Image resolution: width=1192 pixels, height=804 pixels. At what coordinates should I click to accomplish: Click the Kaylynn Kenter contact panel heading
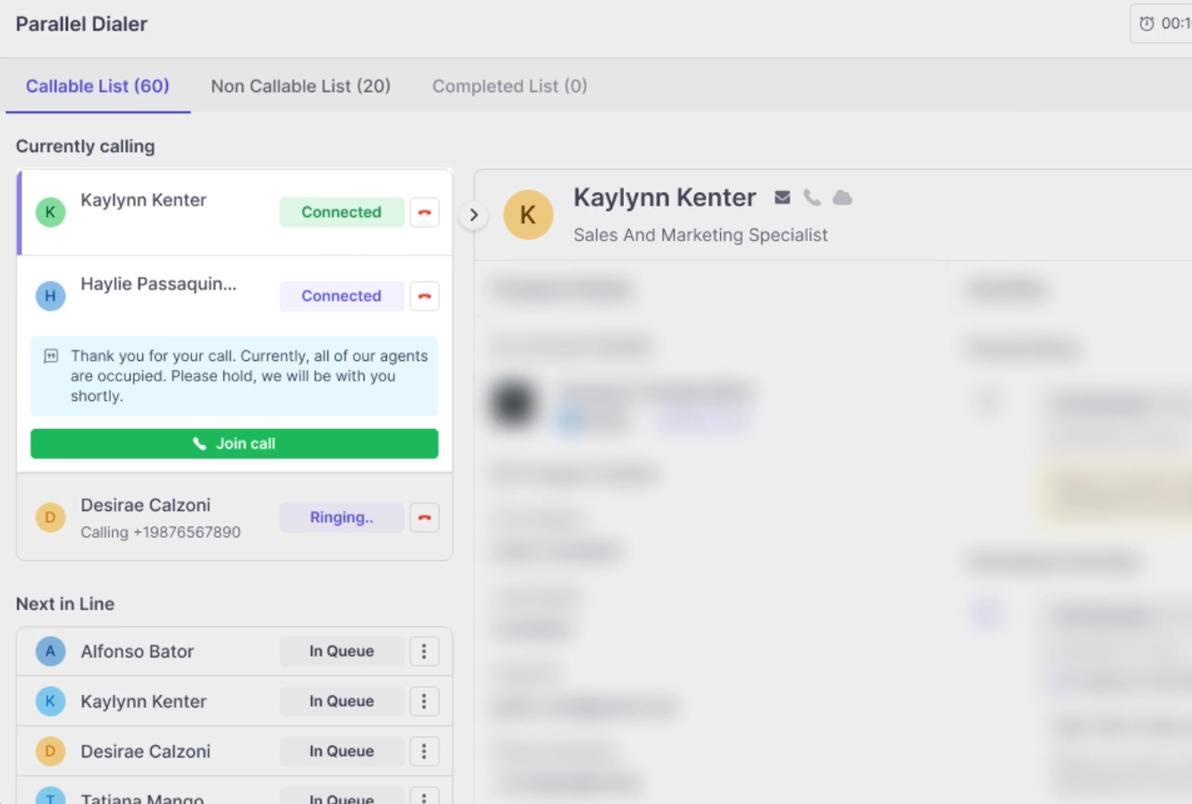pyautogui.click(x=665, y=197)
